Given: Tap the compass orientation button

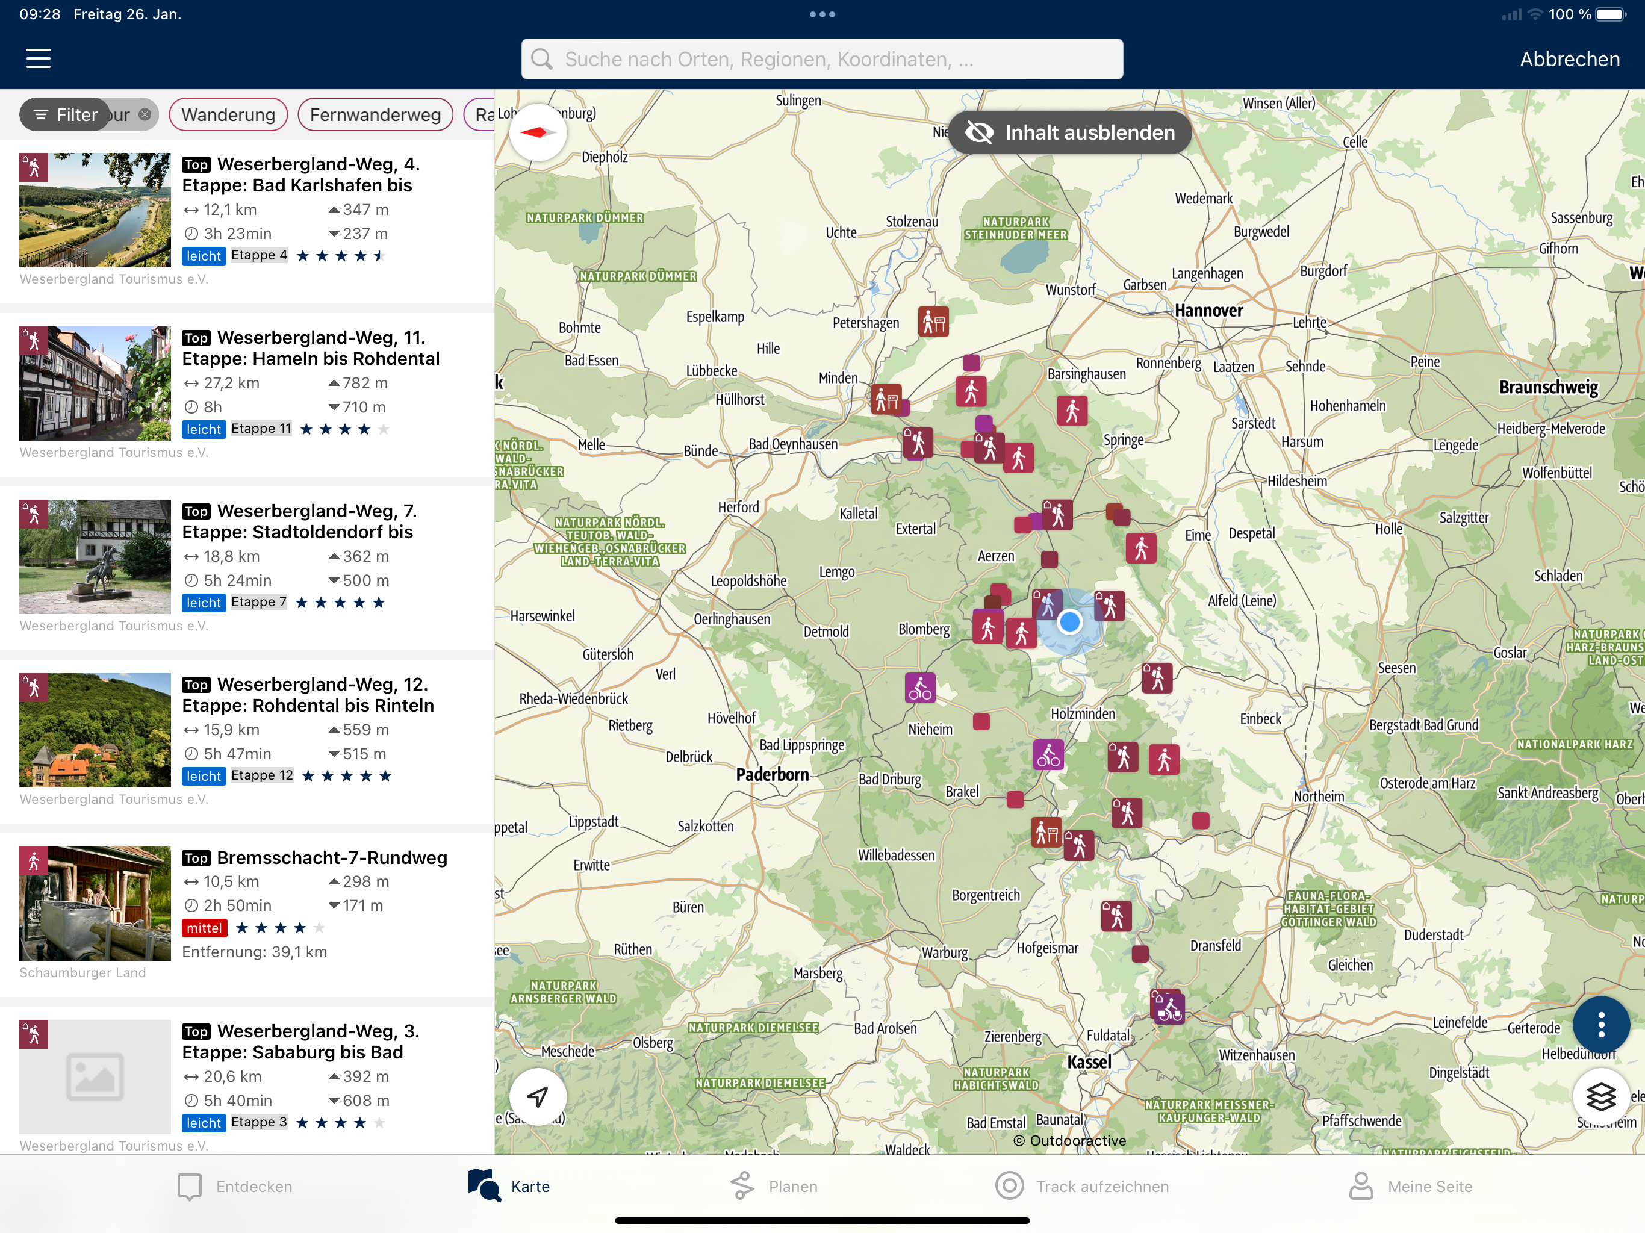Looking at the screenshot, I should [538, 133].
